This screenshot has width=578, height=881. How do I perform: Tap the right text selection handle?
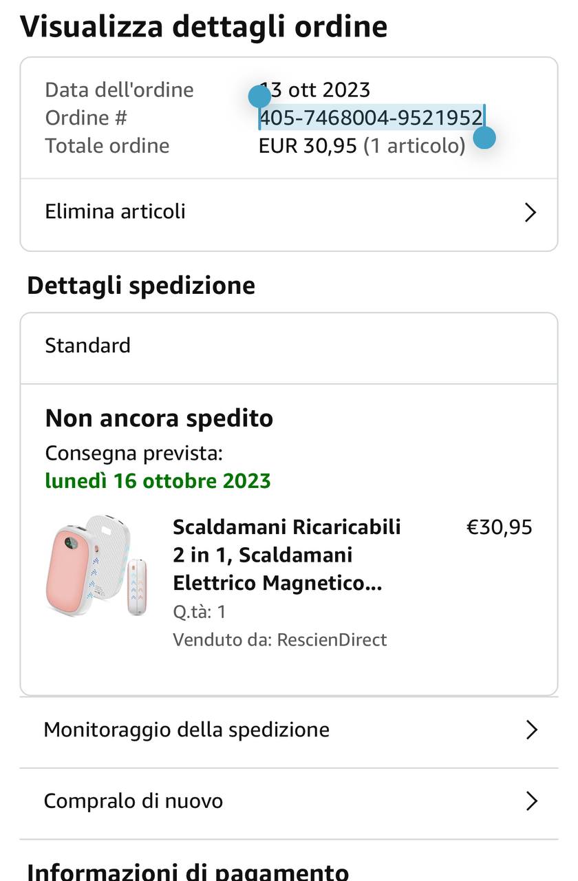(484, 137)
